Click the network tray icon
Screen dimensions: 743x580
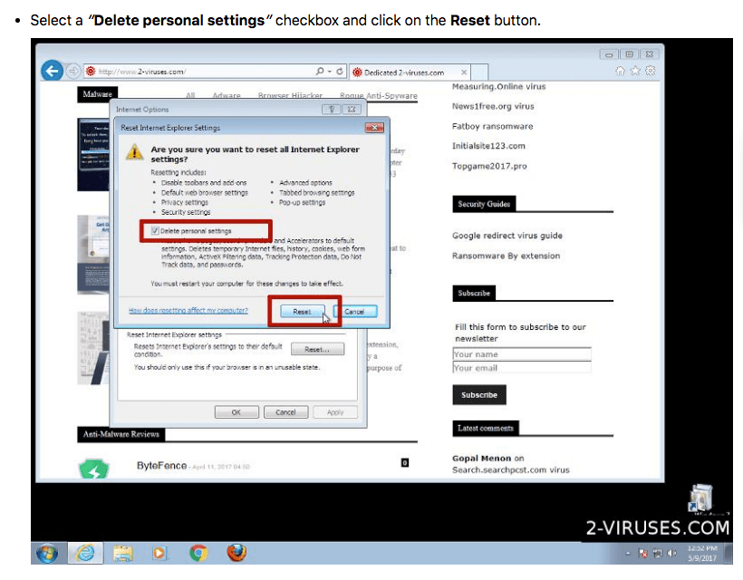[x=657, y=553]
